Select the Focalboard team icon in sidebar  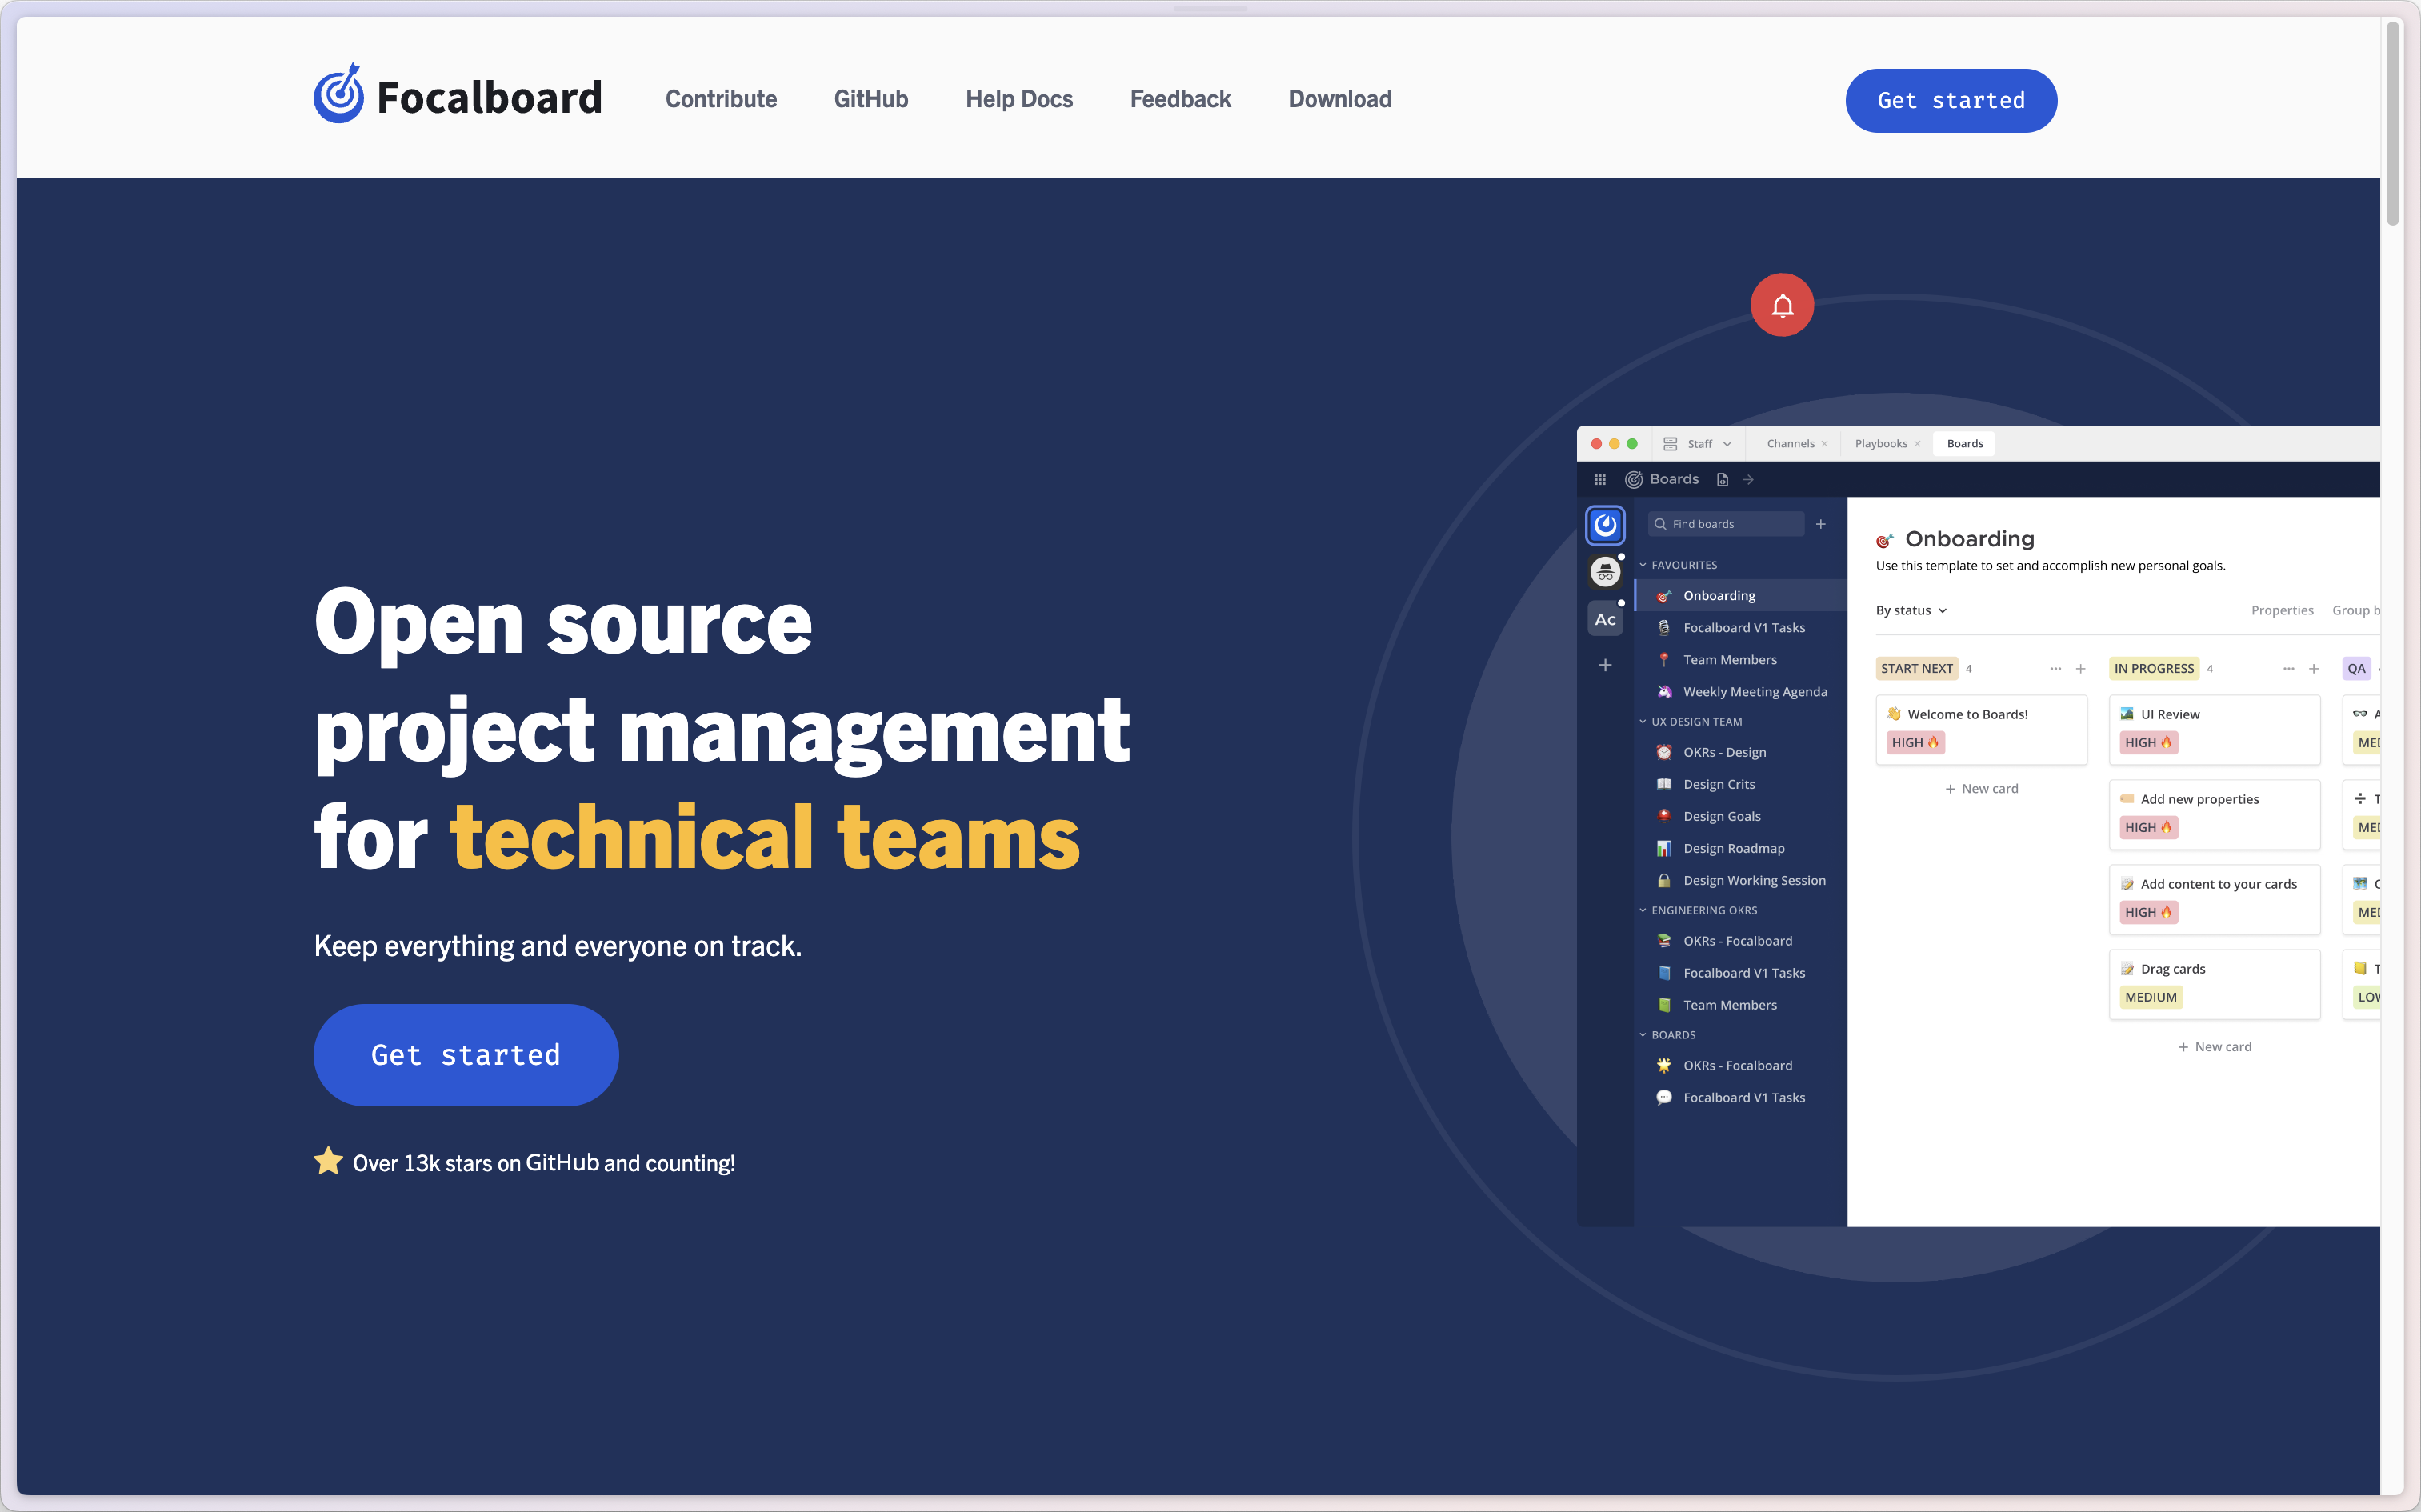(x=1605, y=525)
